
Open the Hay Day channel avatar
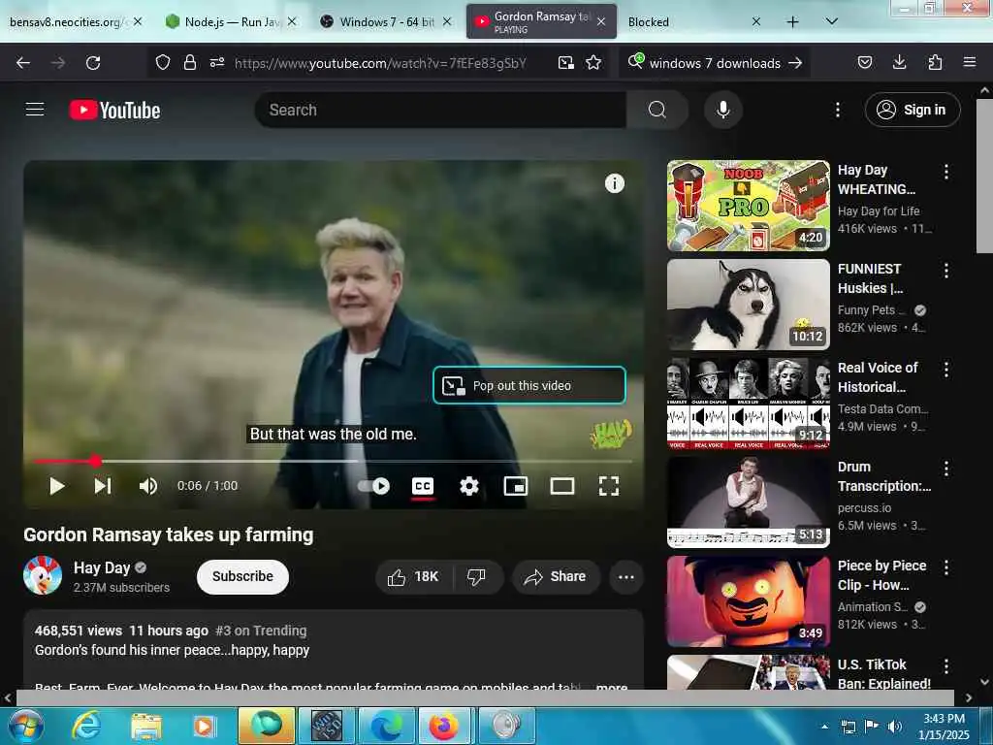(x=43, y=575)
